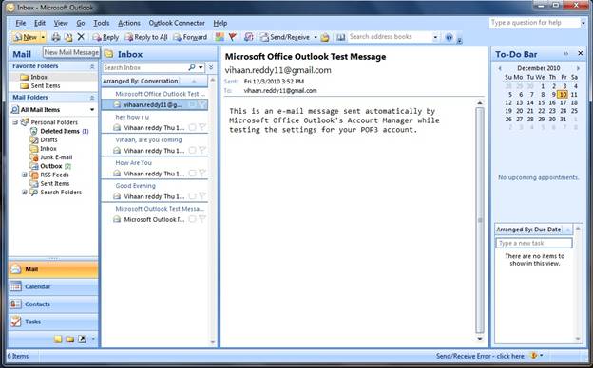Open Deleted Items folder

click(x=60, y=131)
